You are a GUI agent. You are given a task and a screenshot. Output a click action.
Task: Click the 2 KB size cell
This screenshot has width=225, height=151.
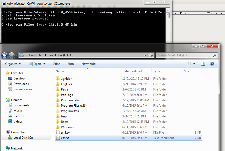(x=198, y=138)
